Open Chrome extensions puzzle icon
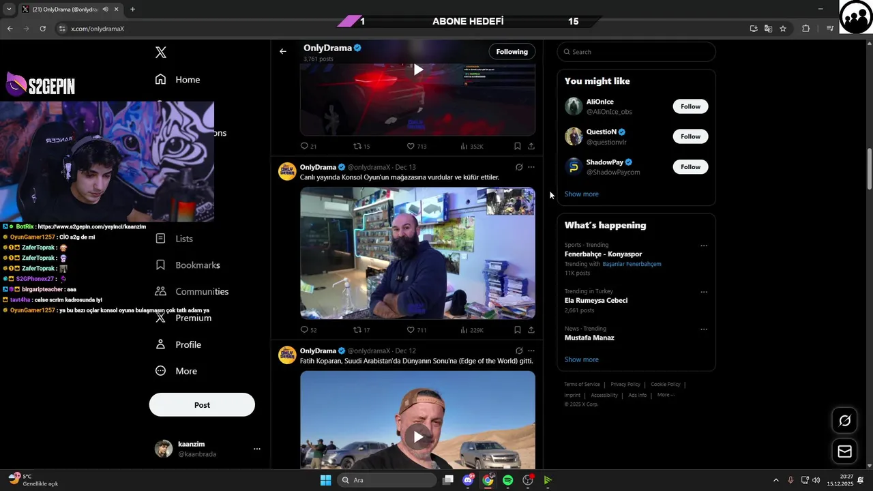This screenshot has height=491, width=873. [x=806, y=29]
